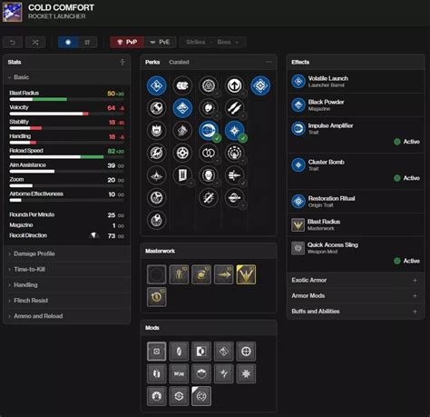Click the randomize shuffle button
The height and width of the screenshot is (417, 430).
[x=35, y=42]
